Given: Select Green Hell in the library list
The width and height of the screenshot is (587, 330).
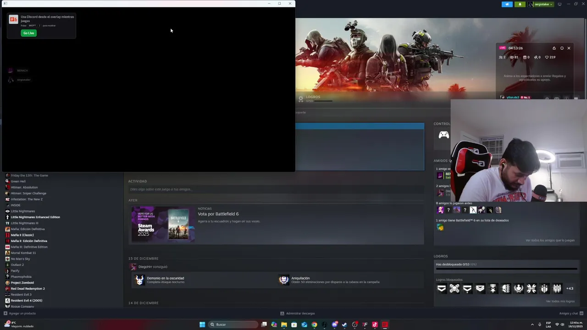Looking at the screenshot, I should 18,181.
